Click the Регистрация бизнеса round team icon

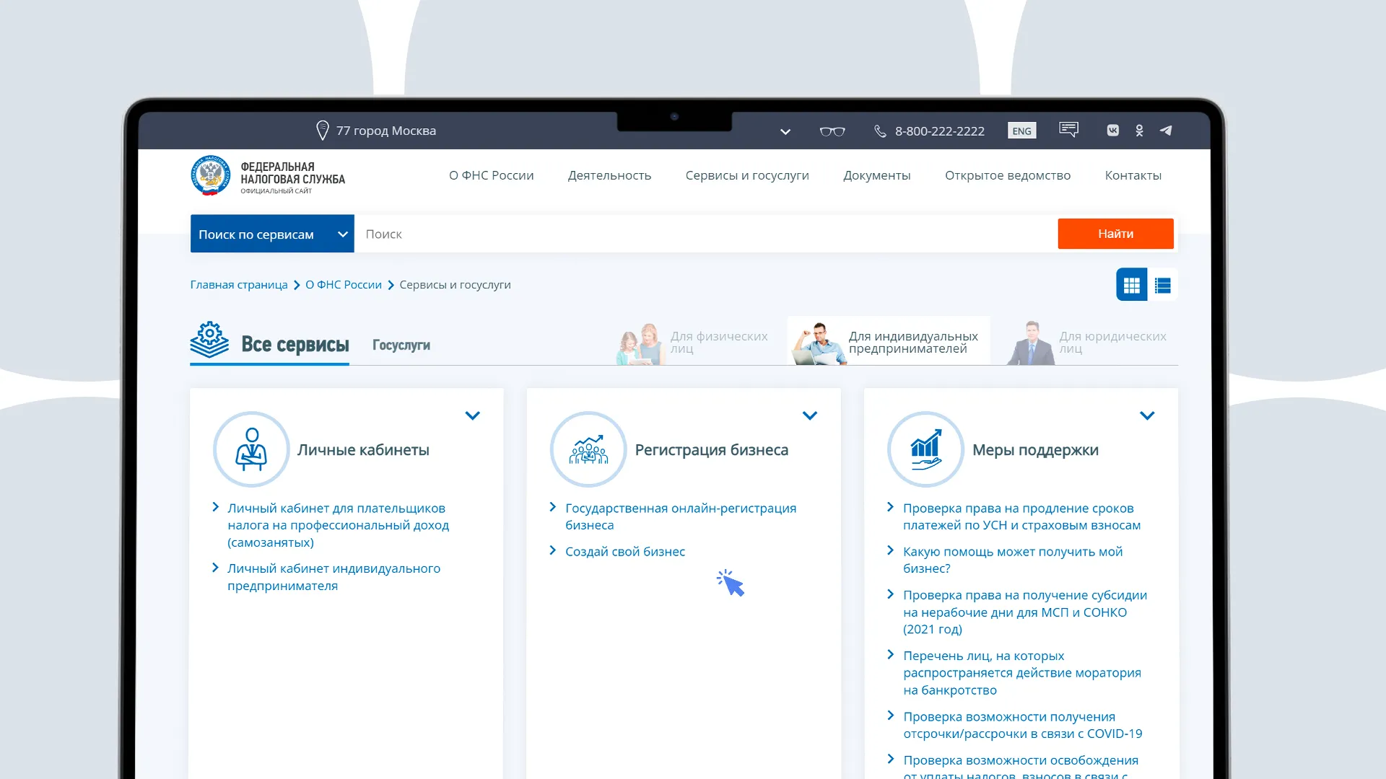[588, 449]
